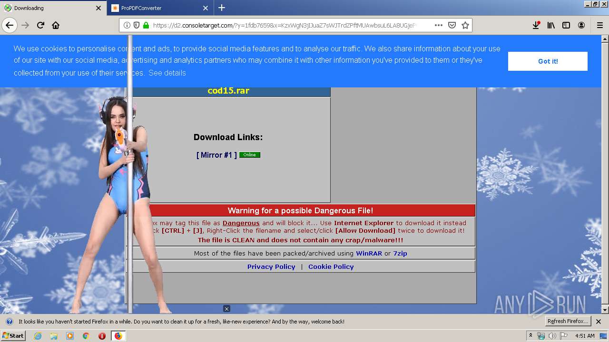This screenshot has width=609, height=342.
Task: Open the Mirror #1 download link
Action: (x=216, y=155)
